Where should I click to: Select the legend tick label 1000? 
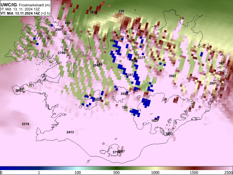click(155, 173)
